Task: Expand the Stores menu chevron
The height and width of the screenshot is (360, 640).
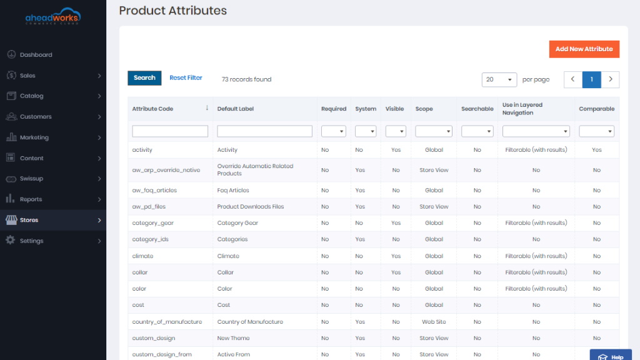Action: (x=99, y=220)
